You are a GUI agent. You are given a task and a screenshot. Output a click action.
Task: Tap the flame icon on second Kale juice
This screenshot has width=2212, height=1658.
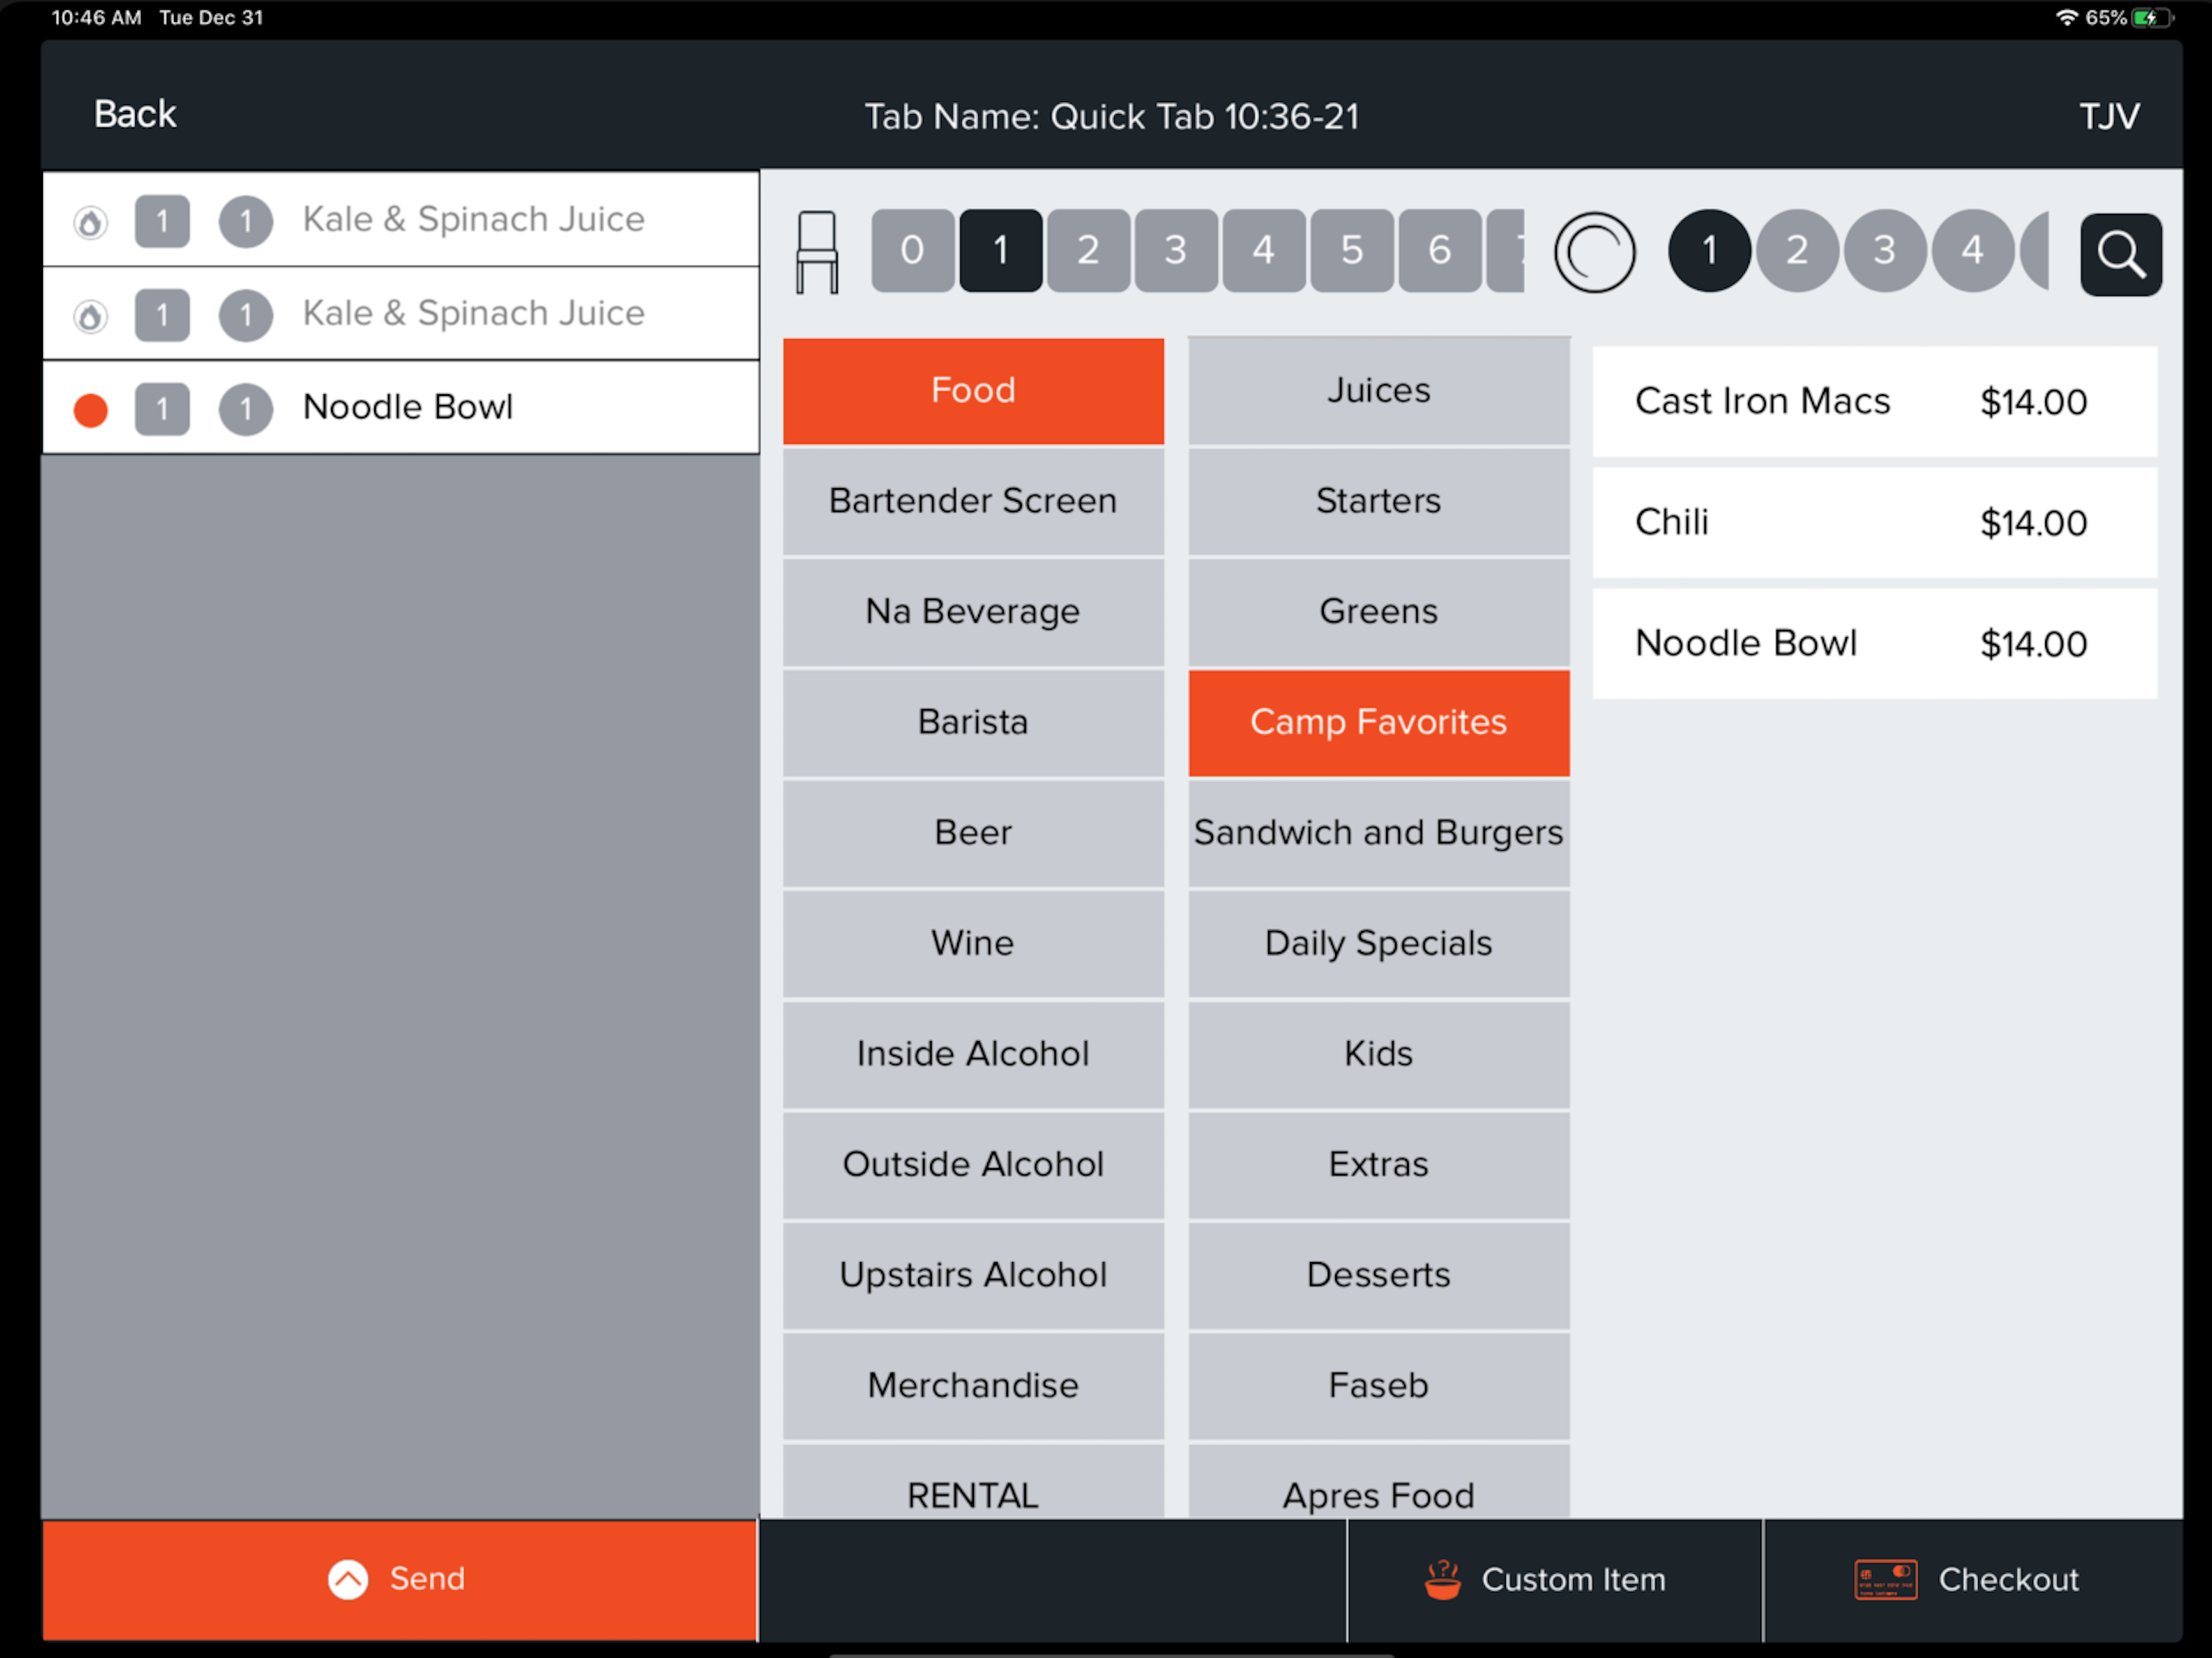[x=91, y=316]
